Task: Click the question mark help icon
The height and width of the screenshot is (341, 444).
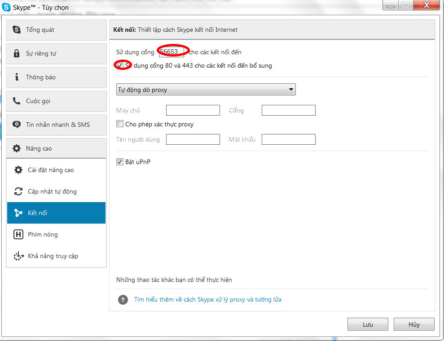Action: tap(123, 300)
